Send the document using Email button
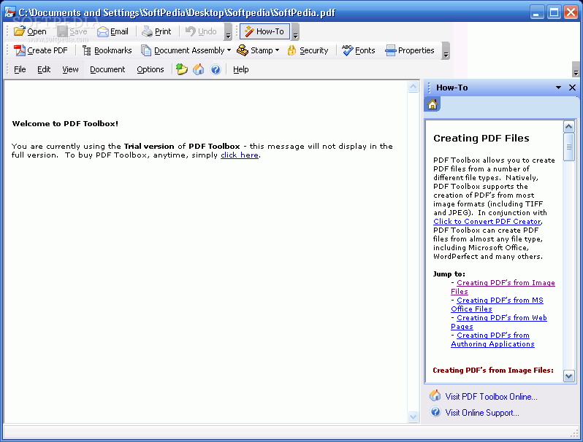 113,31
